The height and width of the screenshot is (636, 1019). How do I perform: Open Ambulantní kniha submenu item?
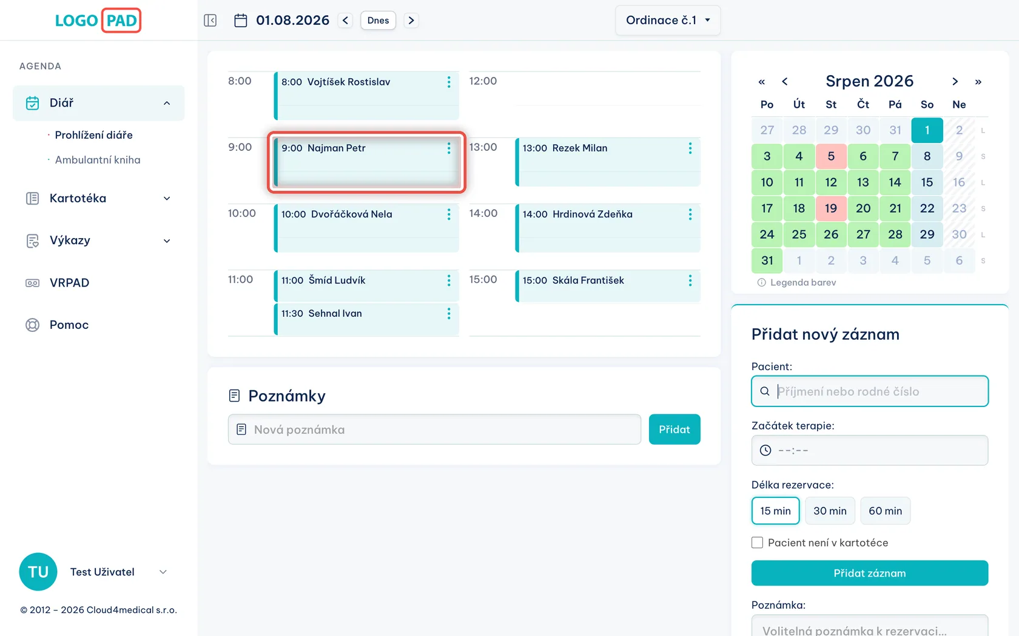point(98,160)
